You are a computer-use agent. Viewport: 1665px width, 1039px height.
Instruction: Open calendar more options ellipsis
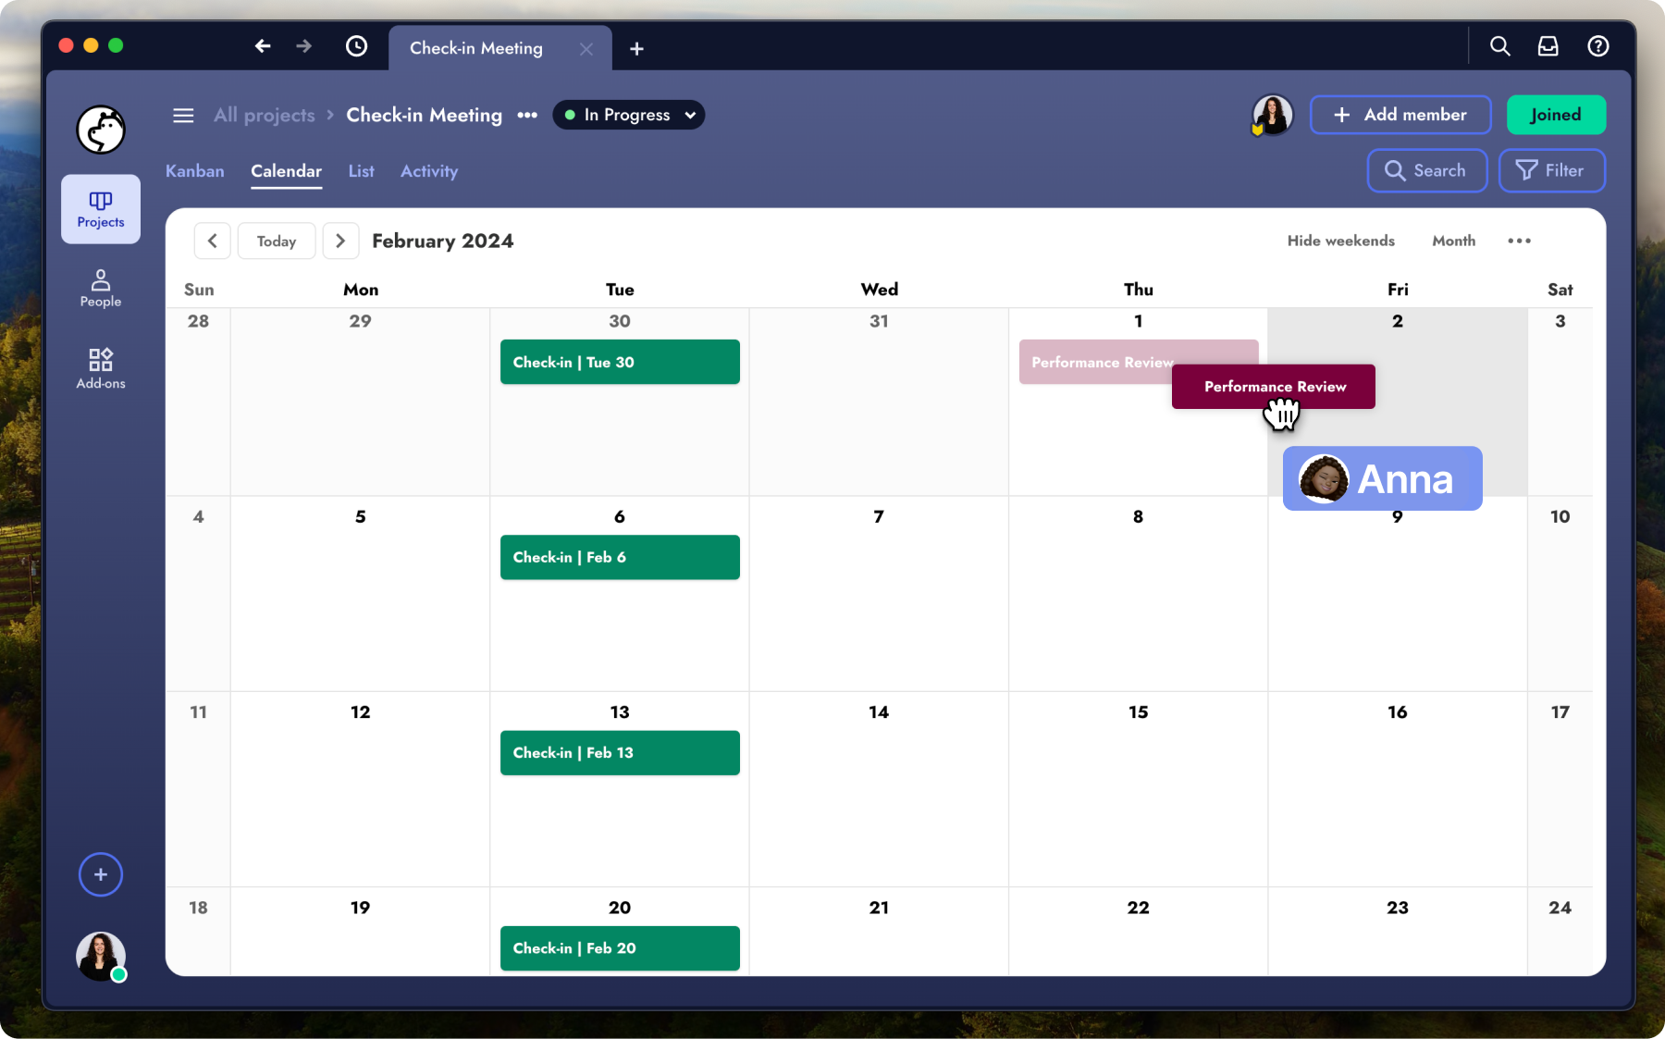click(x=1519, y=241)
